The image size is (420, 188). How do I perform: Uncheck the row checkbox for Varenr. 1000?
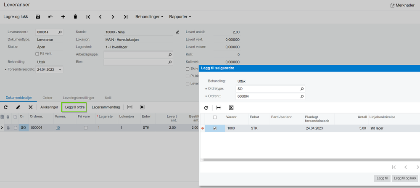(x=215, y=128)
